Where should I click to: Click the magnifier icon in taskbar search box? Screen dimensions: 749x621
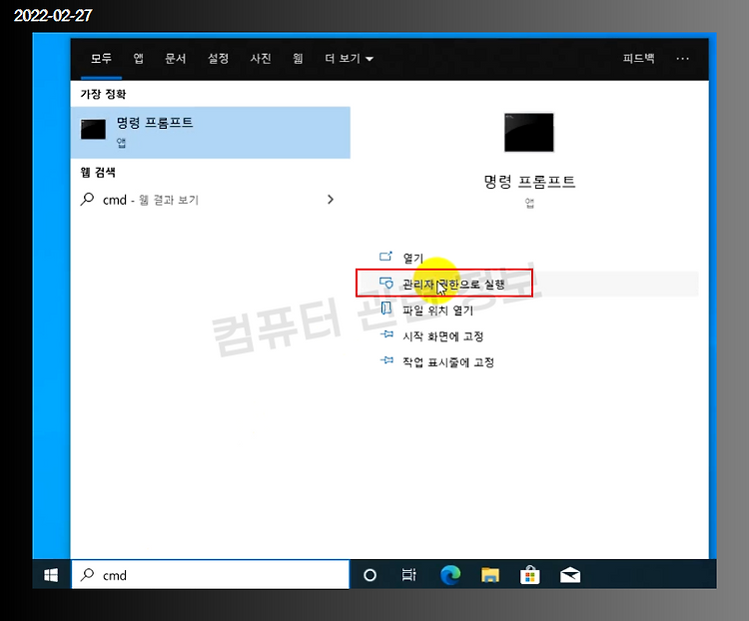coord(87,574)
